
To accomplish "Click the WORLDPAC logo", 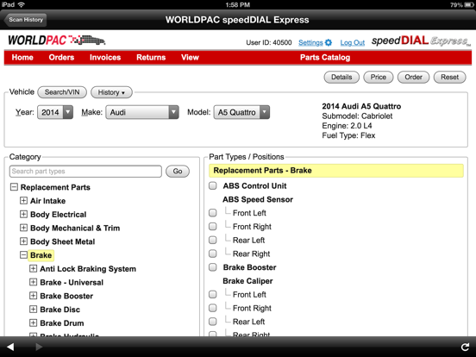I will tap(56, 40).
